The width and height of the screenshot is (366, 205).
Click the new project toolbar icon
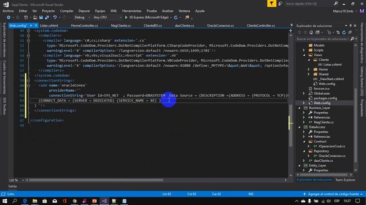tap(26, 18)
